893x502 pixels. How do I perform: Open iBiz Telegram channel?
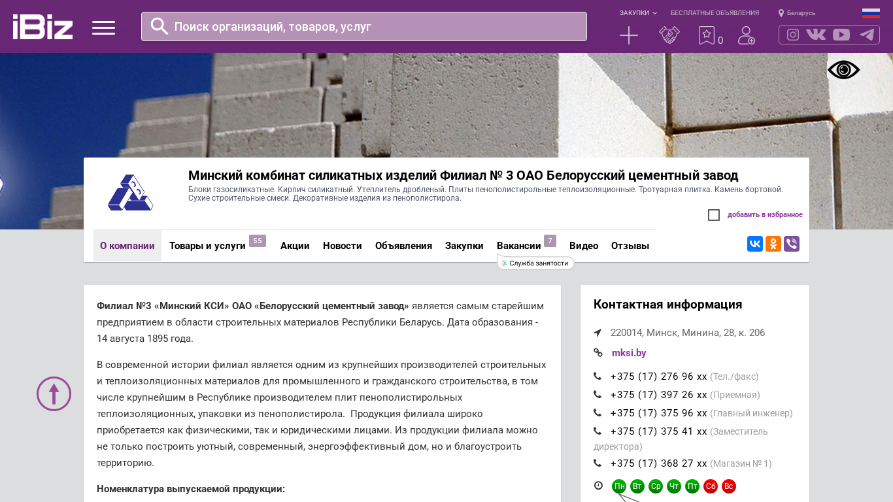tap(867, 35)
